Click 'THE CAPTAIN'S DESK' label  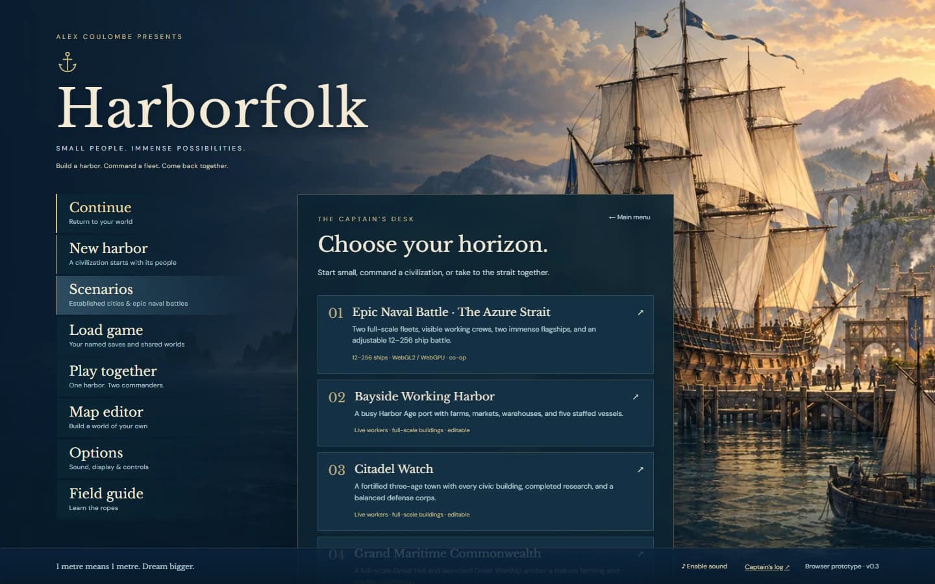[366, 219]
